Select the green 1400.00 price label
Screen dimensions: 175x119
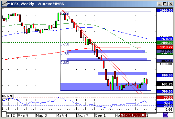coord(165,43)
